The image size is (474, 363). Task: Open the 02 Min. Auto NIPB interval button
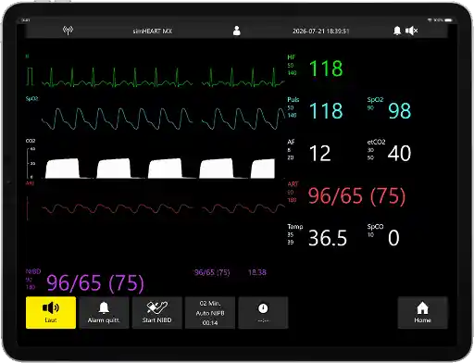coord(210,313)
